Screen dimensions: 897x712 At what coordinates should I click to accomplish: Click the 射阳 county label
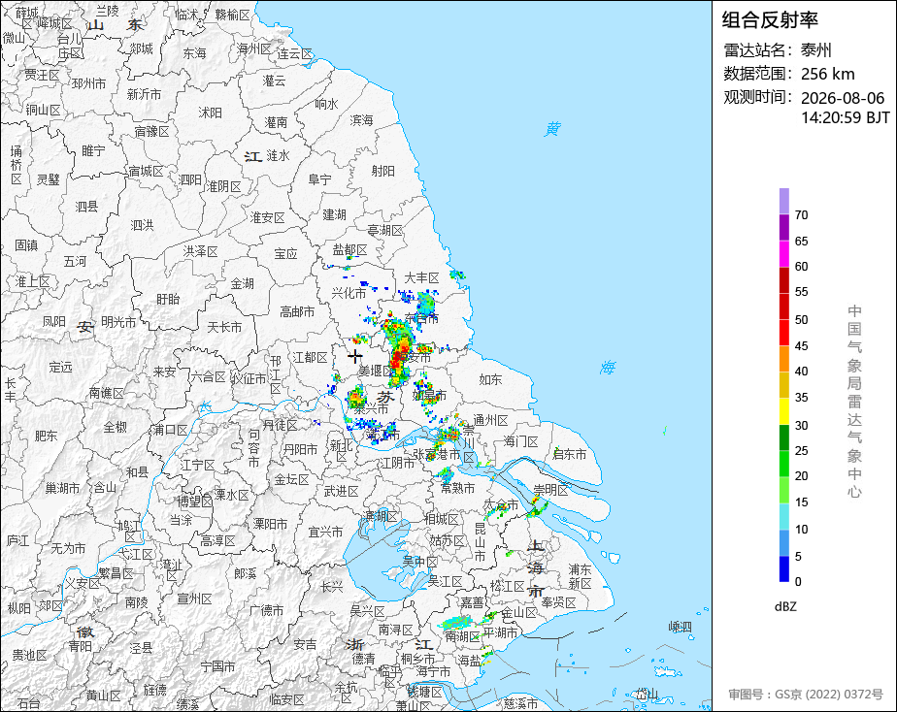point(383,171)
